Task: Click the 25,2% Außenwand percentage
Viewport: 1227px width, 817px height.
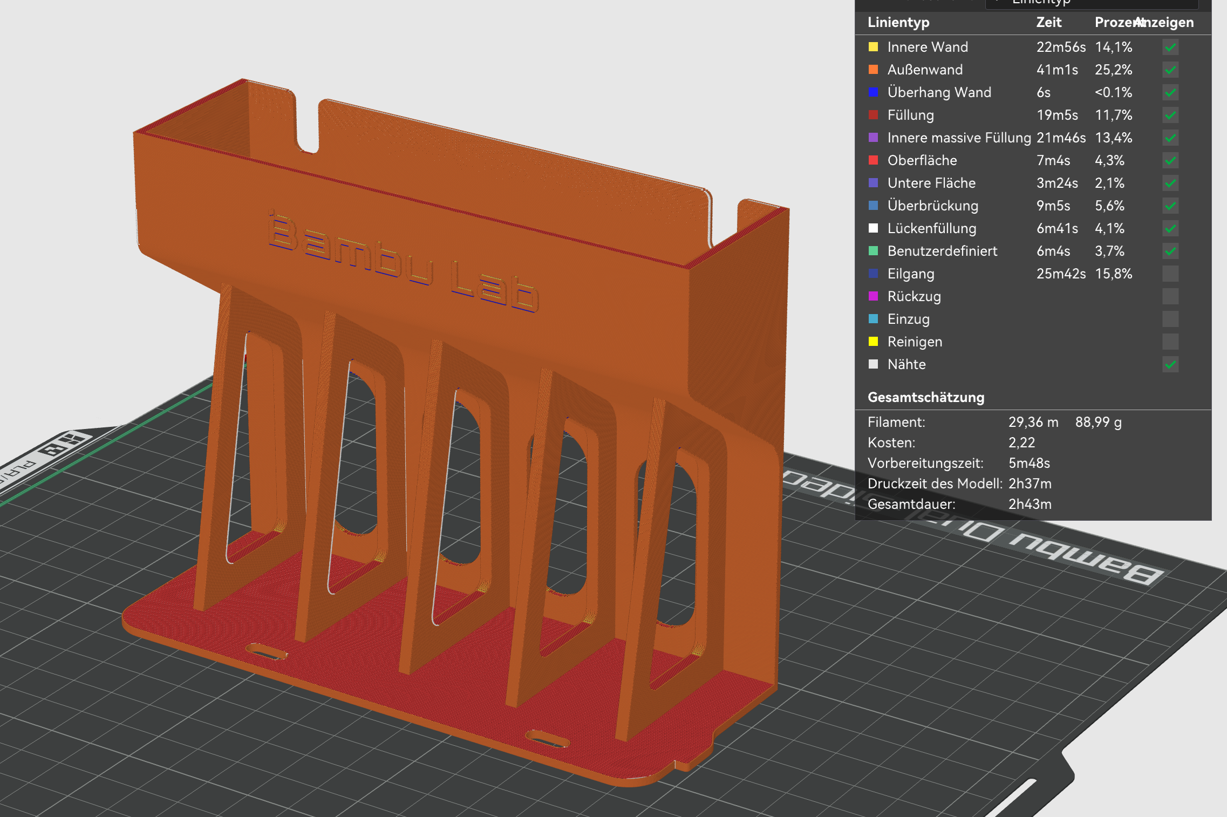Action: pos(1113,70)
